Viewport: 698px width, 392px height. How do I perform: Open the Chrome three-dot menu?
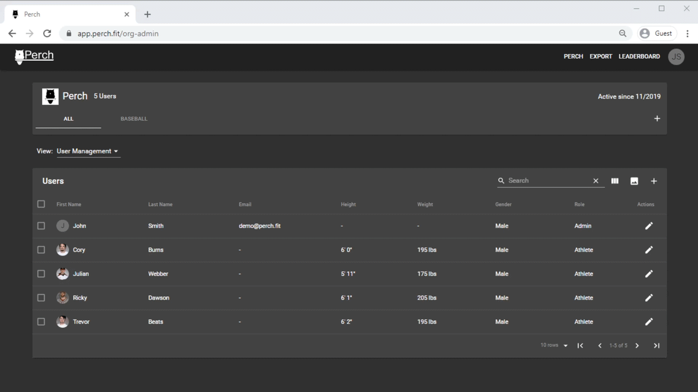tap(687, 33)
